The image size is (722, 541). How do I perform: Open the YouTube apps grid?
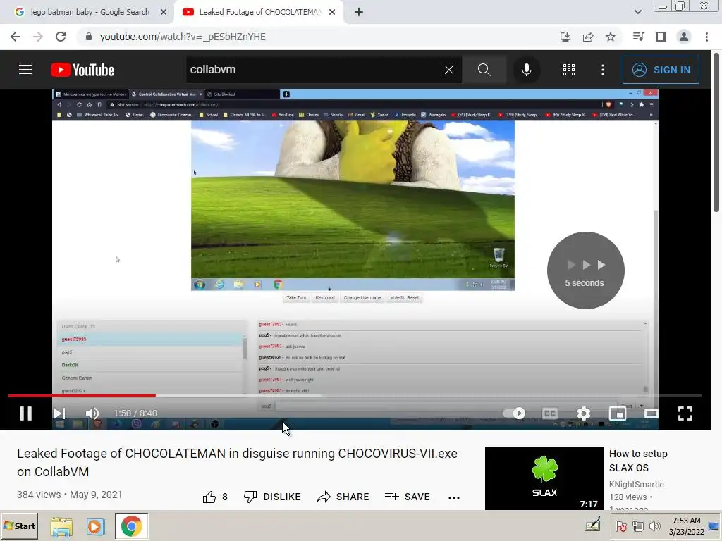click(x=569, y=70)
